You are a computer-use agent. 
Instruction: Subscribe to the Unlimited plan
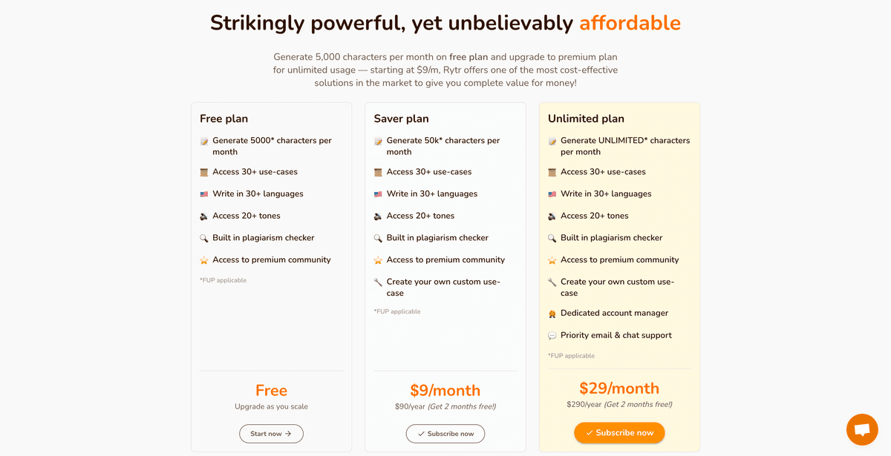pyautogui.click(x=619, y=432)
